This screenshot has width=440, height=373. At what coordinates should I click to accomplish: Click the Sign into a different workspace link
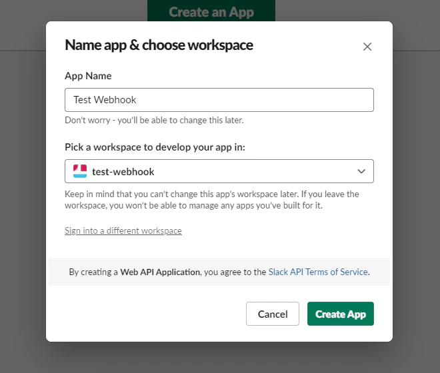point(123,230)
